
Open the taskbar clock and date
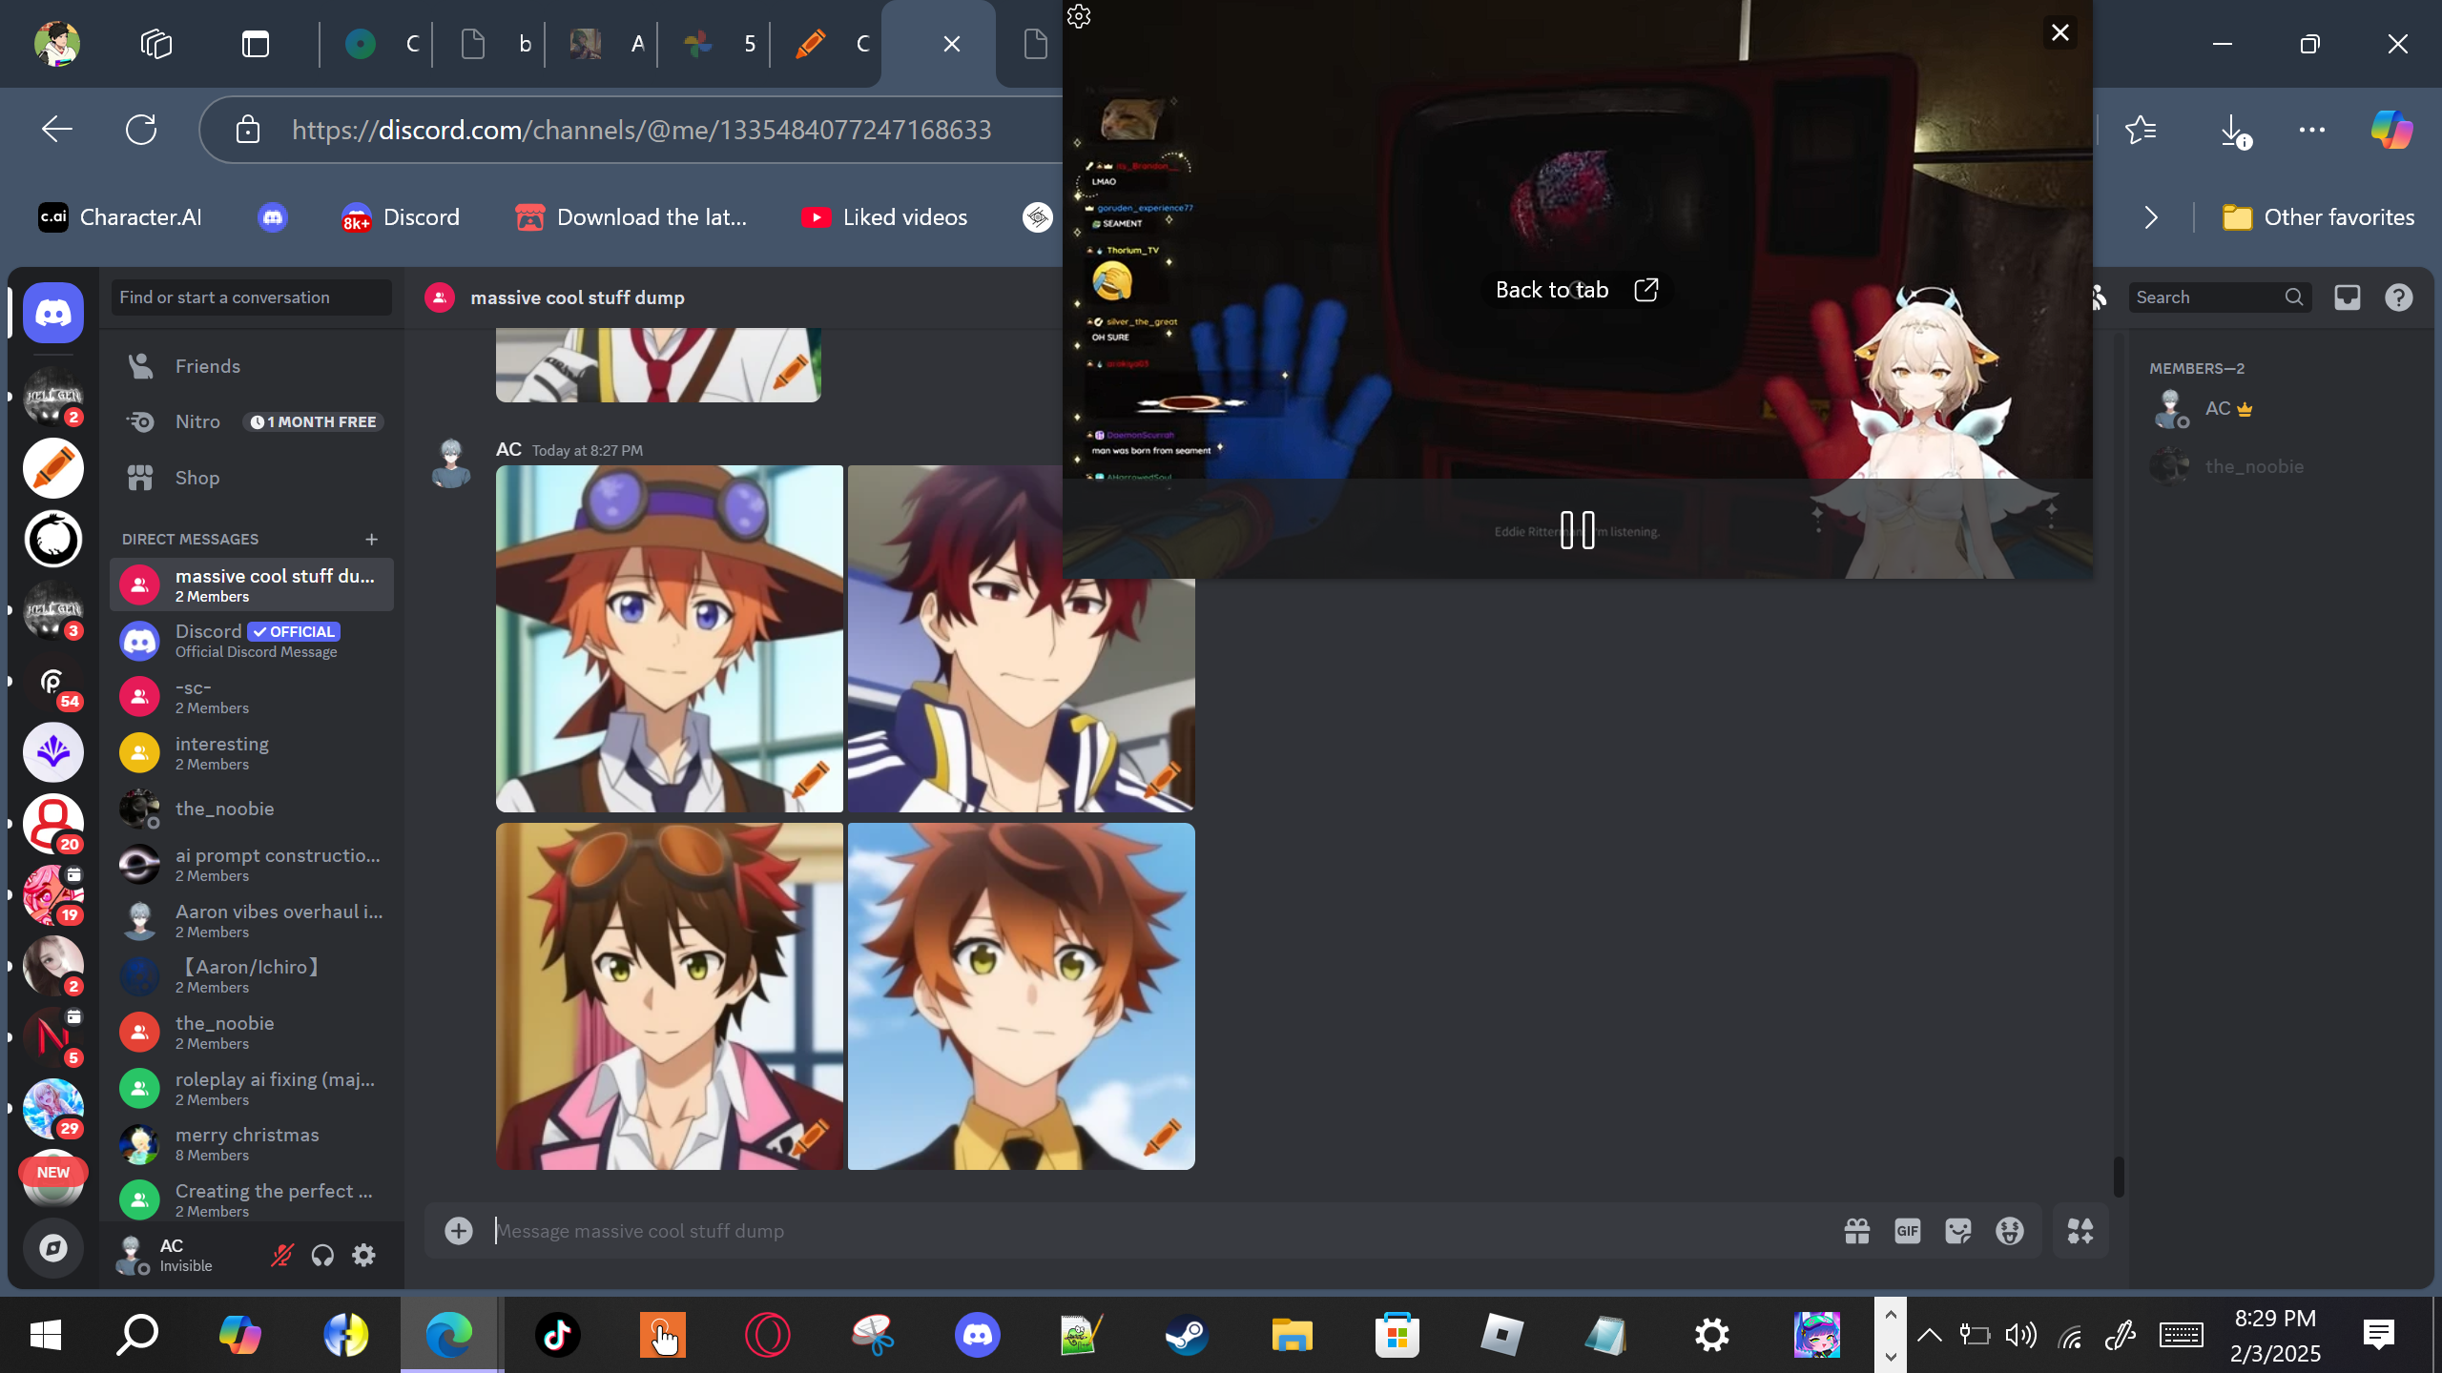point(2276,1335)
